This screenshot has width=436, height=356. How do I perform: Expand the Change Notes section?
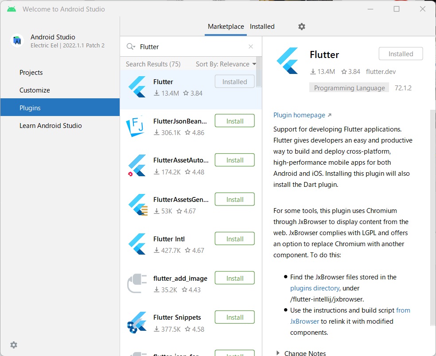(x=305, y=352)
